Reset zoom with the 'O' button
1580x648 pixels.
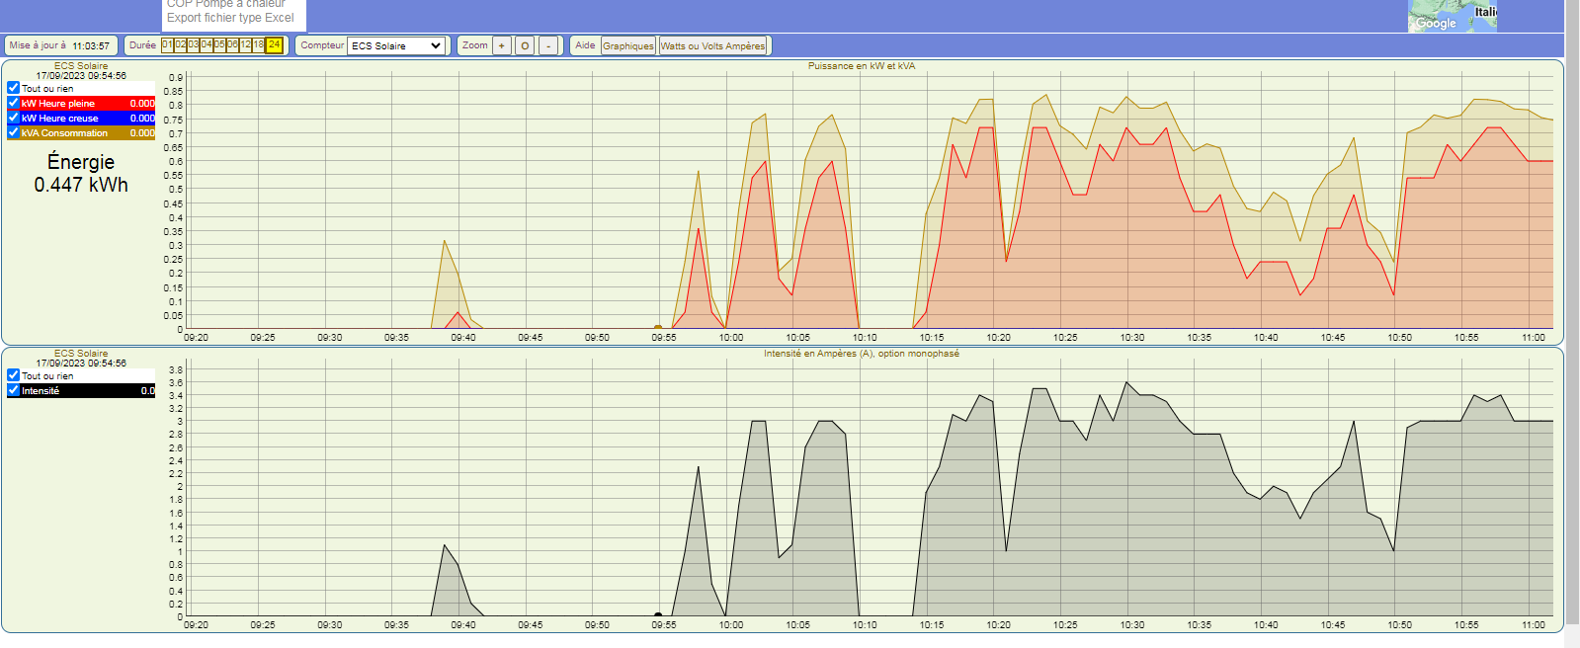point(525,45)
